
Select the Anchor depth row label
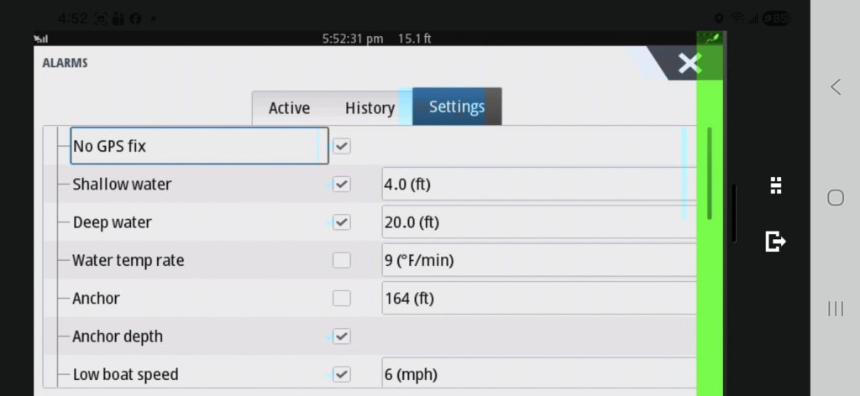118,336
